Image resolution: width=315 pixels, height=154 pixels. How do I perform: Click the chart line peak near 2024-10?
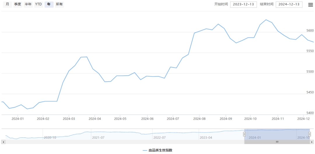tap(266, 20)
